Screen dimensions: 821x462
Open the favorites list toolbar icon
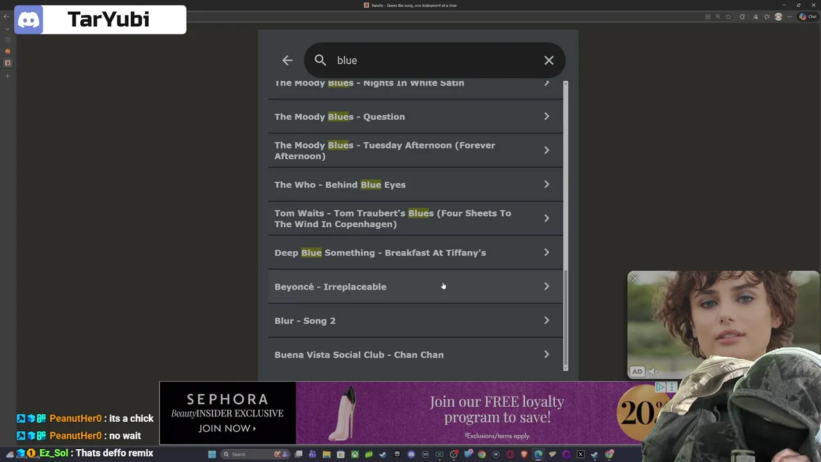tap(767, 17)
